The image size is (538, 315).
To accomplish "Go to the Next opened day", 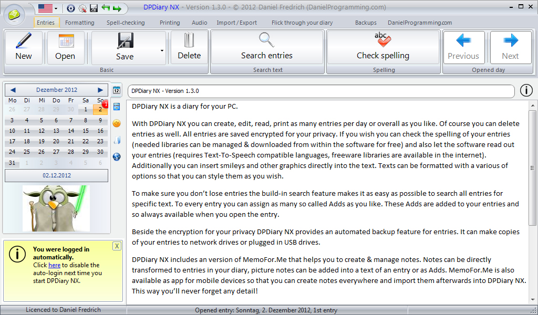I will pos(511,47).
